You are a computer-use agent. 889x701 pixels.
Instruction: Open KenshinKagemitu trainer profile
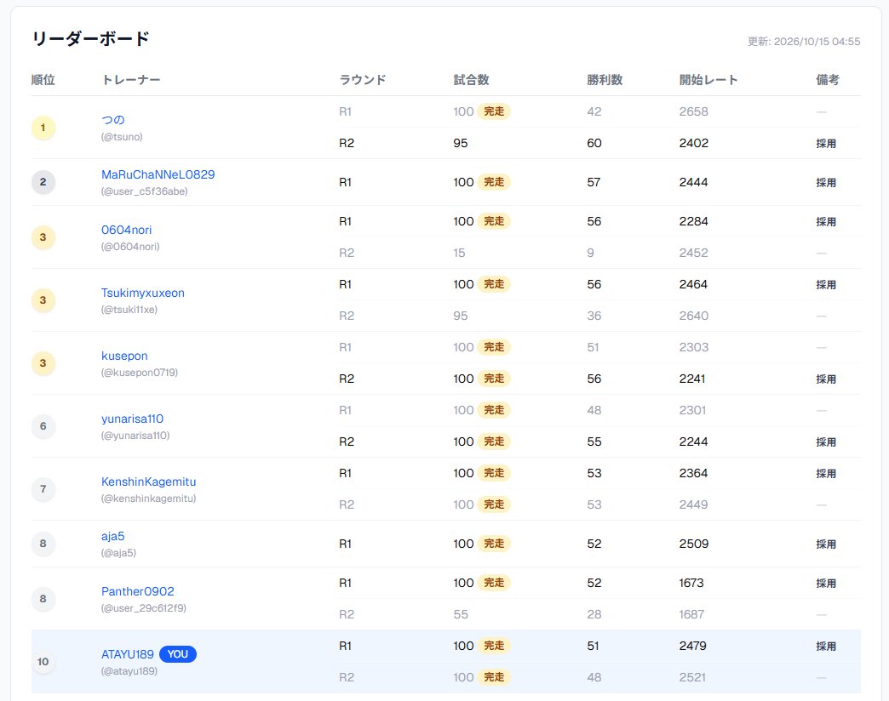click(x=148, y=482)
